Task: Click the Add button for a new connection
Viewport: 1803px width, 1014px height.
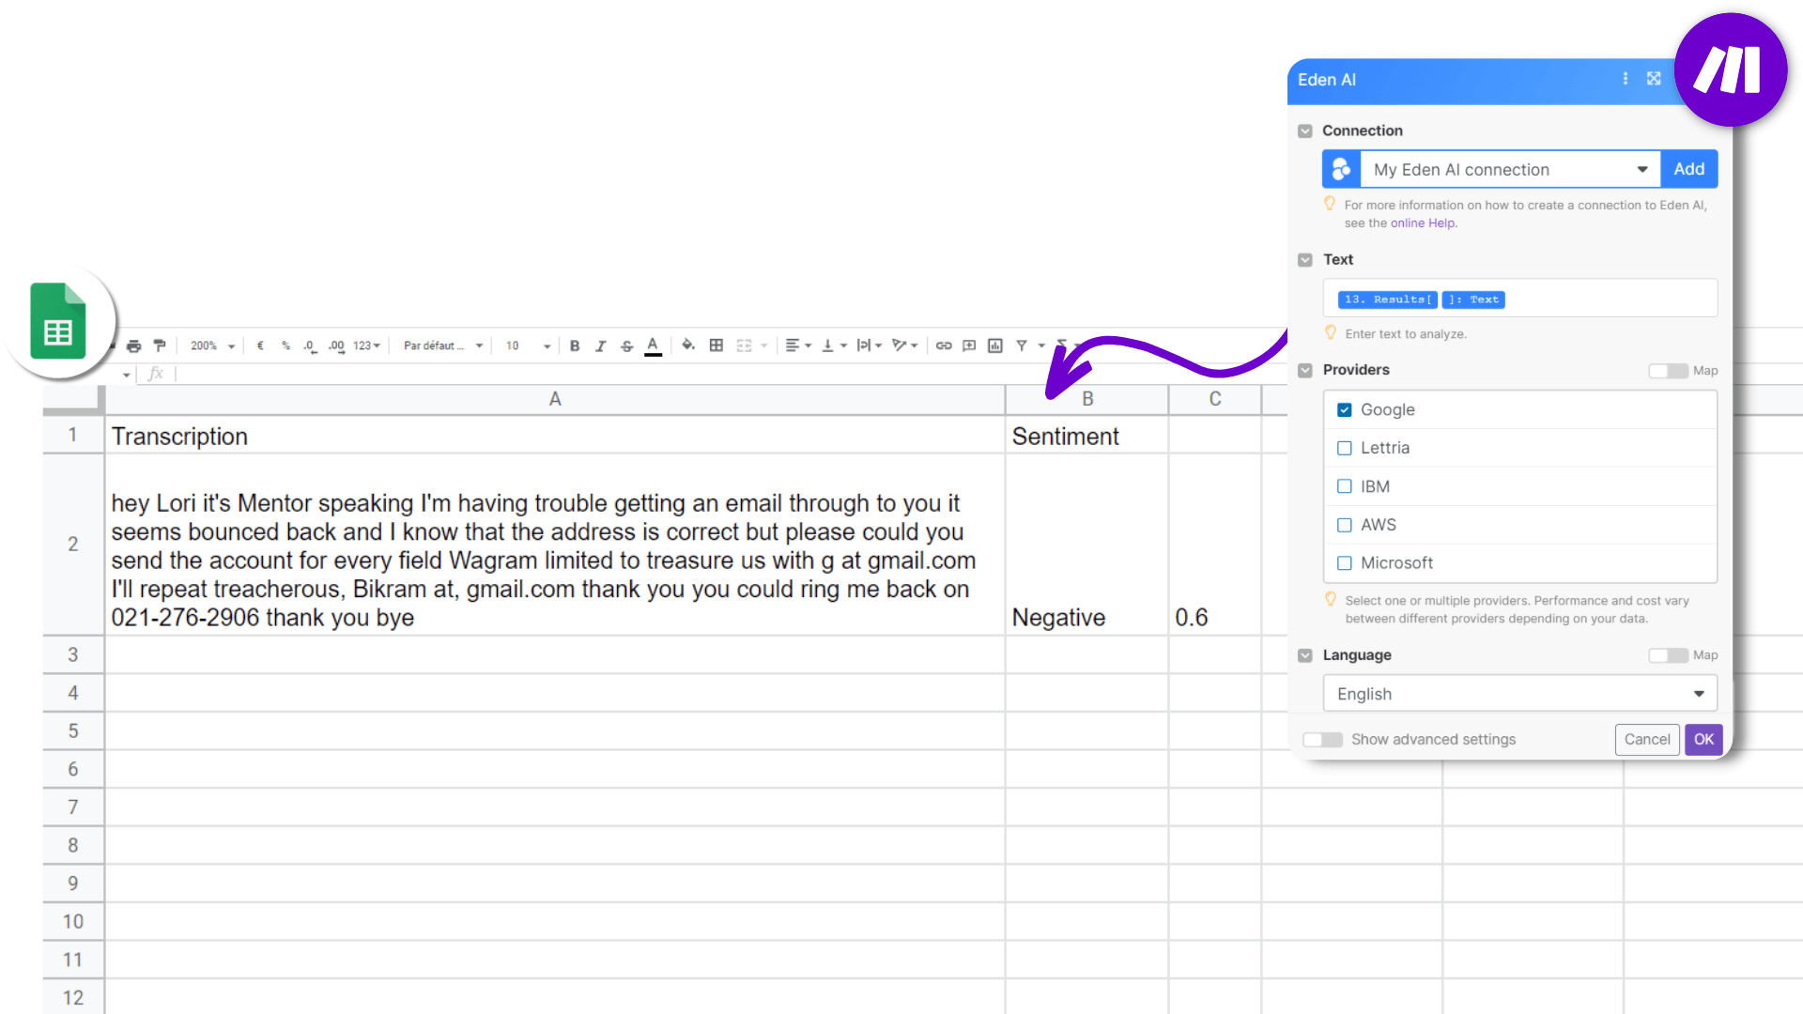Action: (x=1688, y=169)
